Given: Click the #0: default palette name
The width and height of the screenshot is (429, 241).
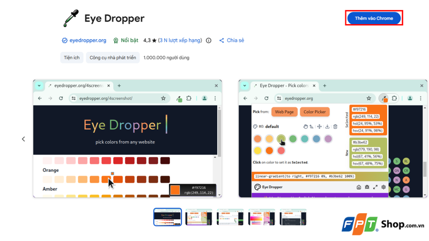Looking at the screenshot, I should [269, 126].
